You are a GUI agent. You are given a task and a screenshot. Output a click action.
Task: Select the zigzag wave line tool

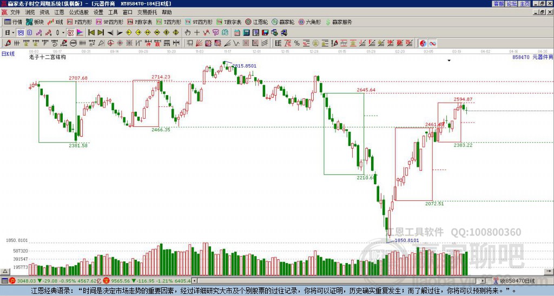pyautogui.click(x=236, y=43)
